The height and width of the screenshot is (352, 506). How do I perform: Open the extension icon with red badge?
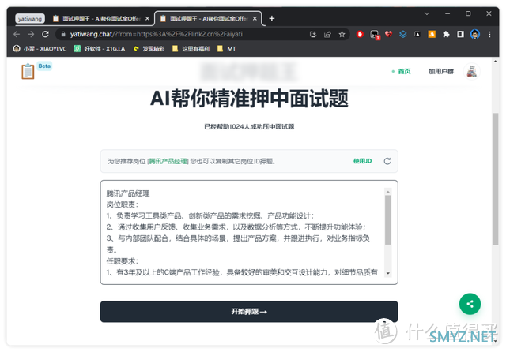pyautogui.click(x=374, y=35)
